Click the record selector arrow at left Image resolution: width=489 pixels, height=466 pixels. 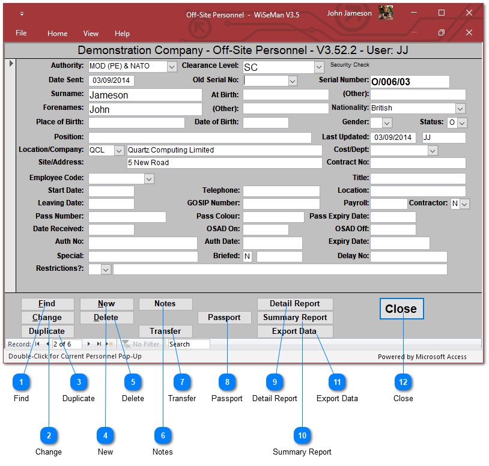(x=11, y=63)
